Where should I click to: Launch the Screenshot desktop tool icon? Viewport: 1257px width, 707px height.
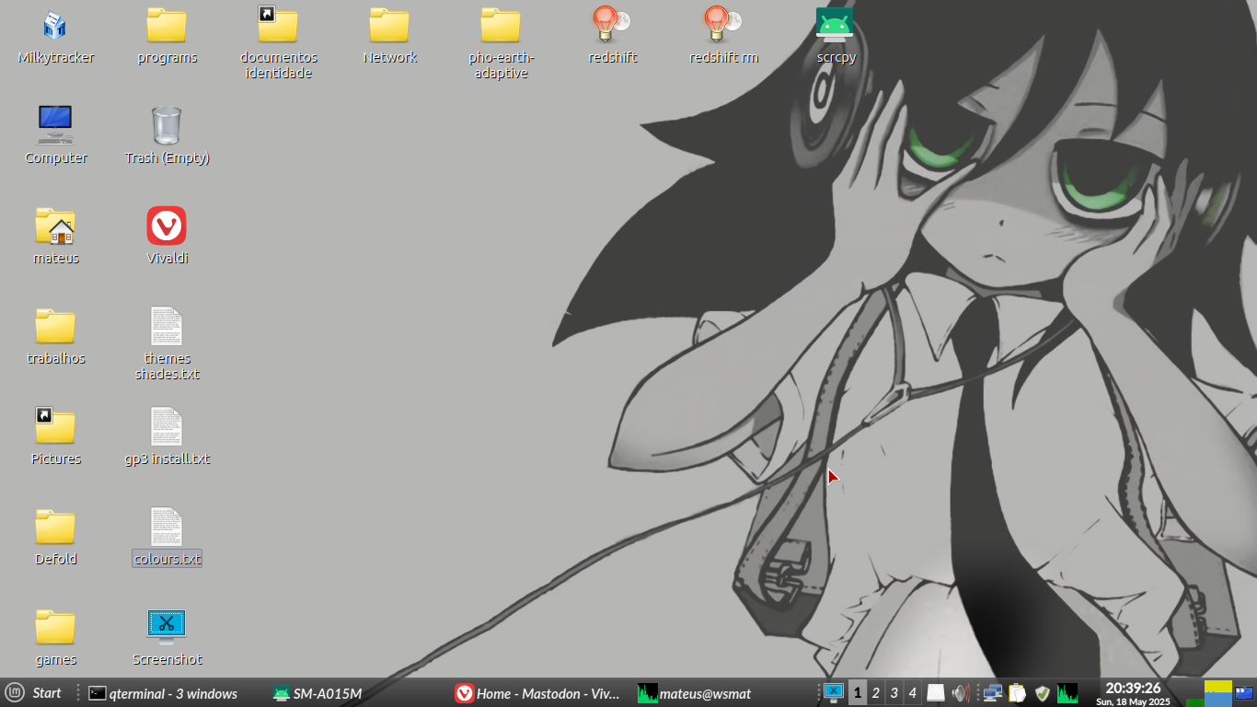(167, 626)
